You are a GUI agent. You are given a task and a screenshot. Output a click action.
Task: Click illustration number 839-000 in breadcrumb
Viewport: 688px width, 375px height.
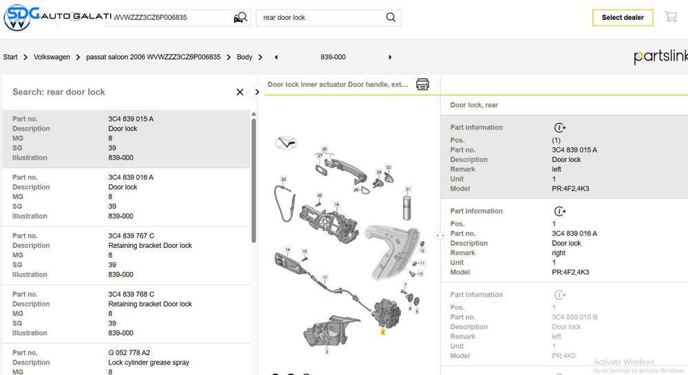coord(333,57)
